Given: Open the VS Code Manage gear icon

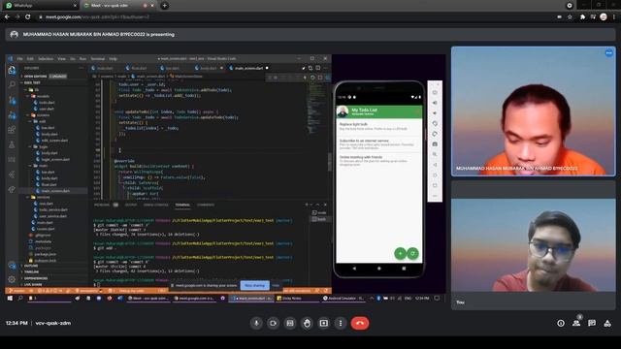Looking at the screenshot, I should 12,279.
